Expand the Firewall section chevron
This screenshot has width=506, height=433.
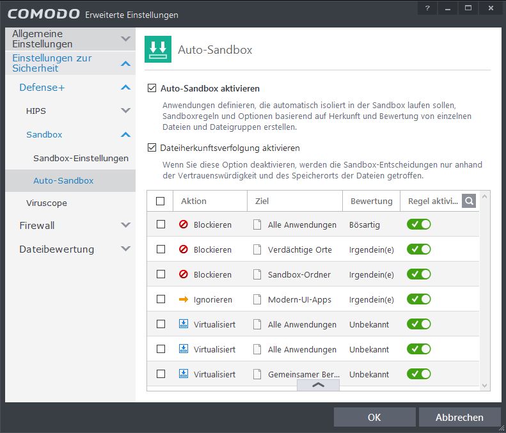click(x=125, y=225)
